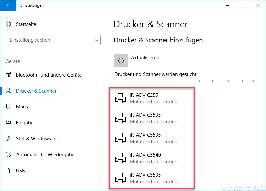Select Drucker & Scanner in sidebar
Viewport: 266px width, 191px height.
click(x=36, y=91)
